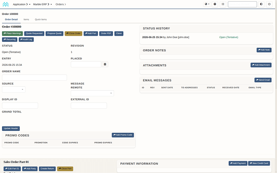The image size is (277, 173).
Task: Click the Sent Date column header
Action: (x=167, y=88)
